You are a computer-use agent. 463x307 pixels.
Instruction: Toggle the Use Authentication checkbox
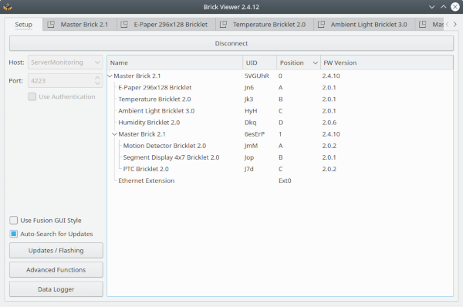coord(32,96)
